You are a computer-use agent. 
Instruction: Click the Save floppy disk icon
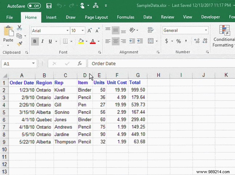pyautogui.click(x=49, y=6)
